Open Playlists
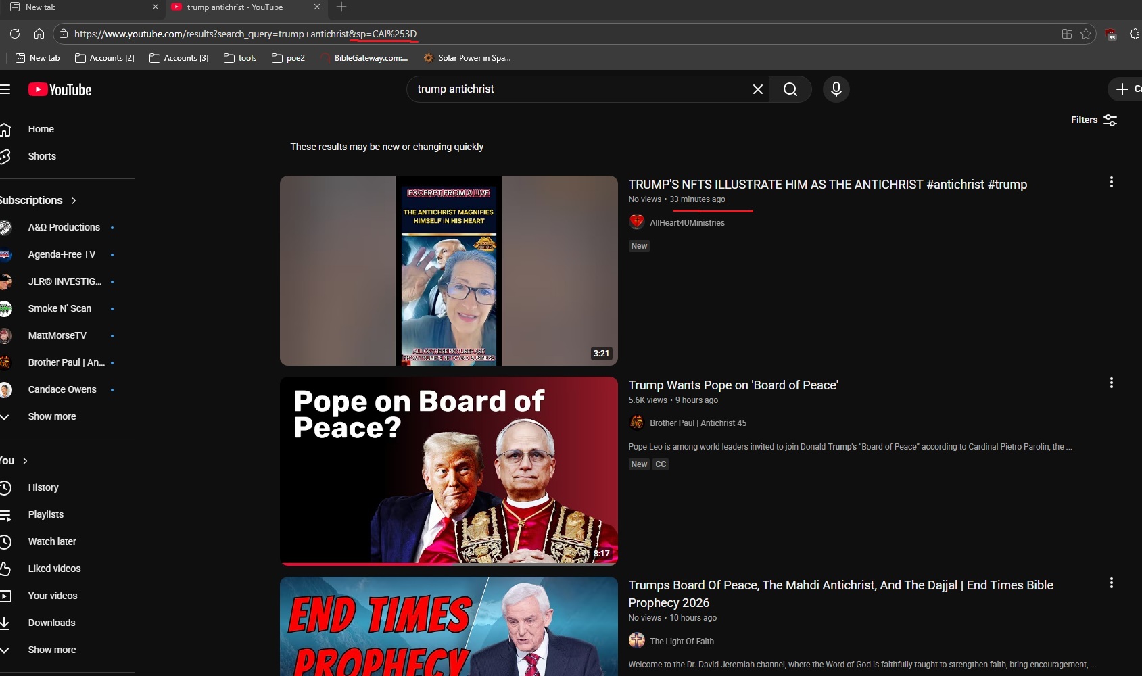Viewport: 1142px width, 676px height. [x=46, y=514]
